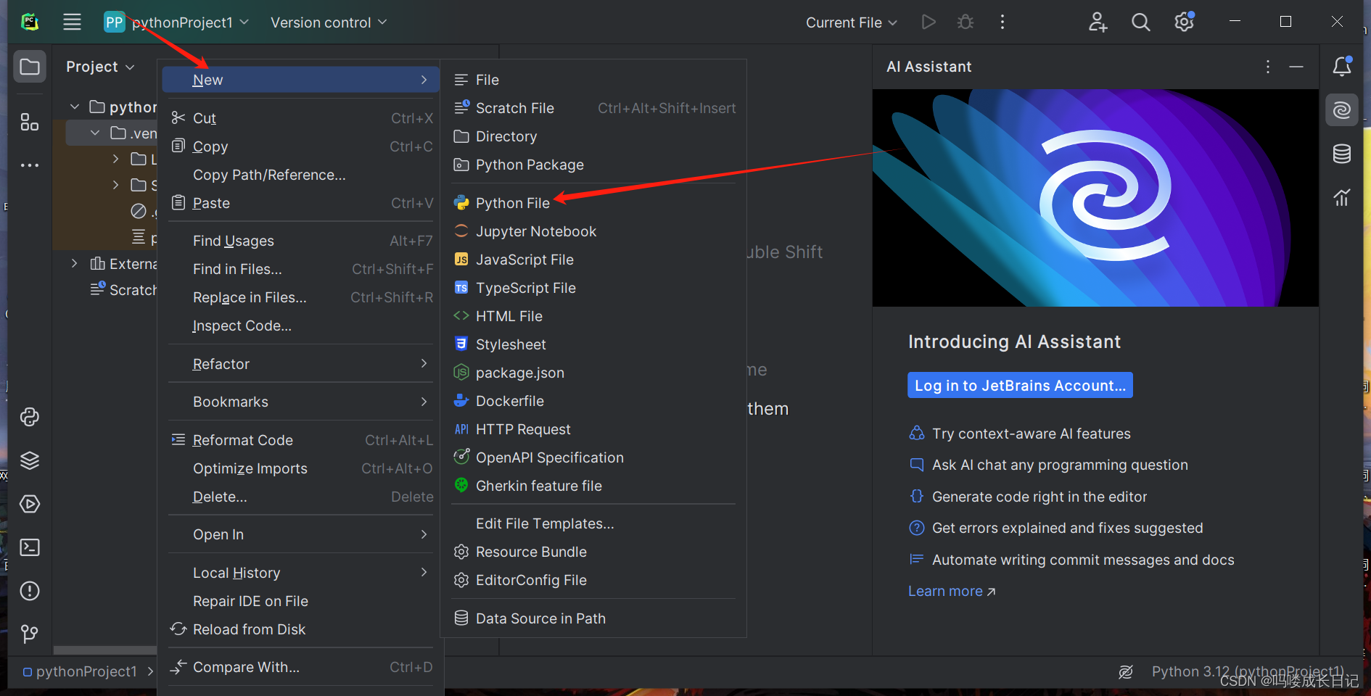Select New in context menu
The width and height of the screenshot is (1371, 696).
(301, 80)
